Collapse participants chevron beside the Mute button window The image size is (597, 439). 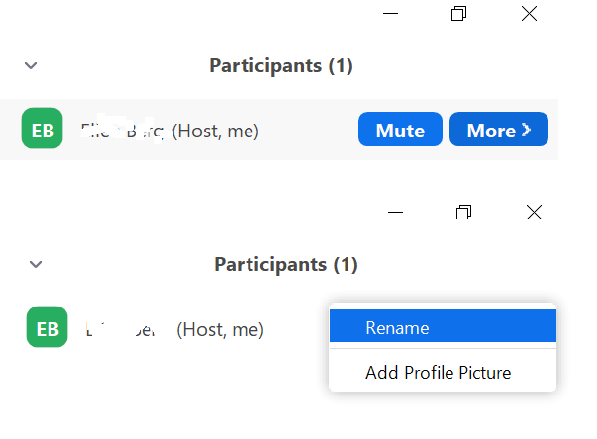(31, 66)
